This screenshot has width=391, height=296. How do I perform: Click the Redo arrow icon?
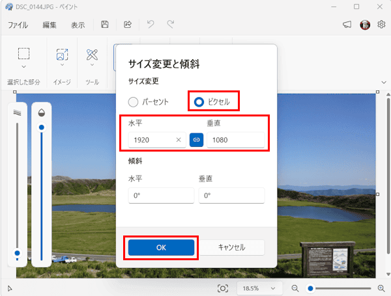(171, 25)
